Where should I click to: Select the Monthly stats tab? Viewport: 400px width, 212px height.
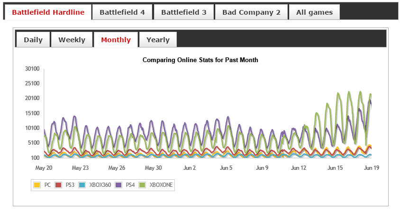(x=116, y=40)
